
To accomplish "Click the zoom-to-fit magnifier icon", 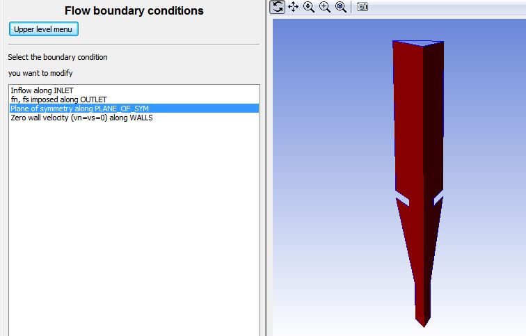I will (x=341, y=7).
